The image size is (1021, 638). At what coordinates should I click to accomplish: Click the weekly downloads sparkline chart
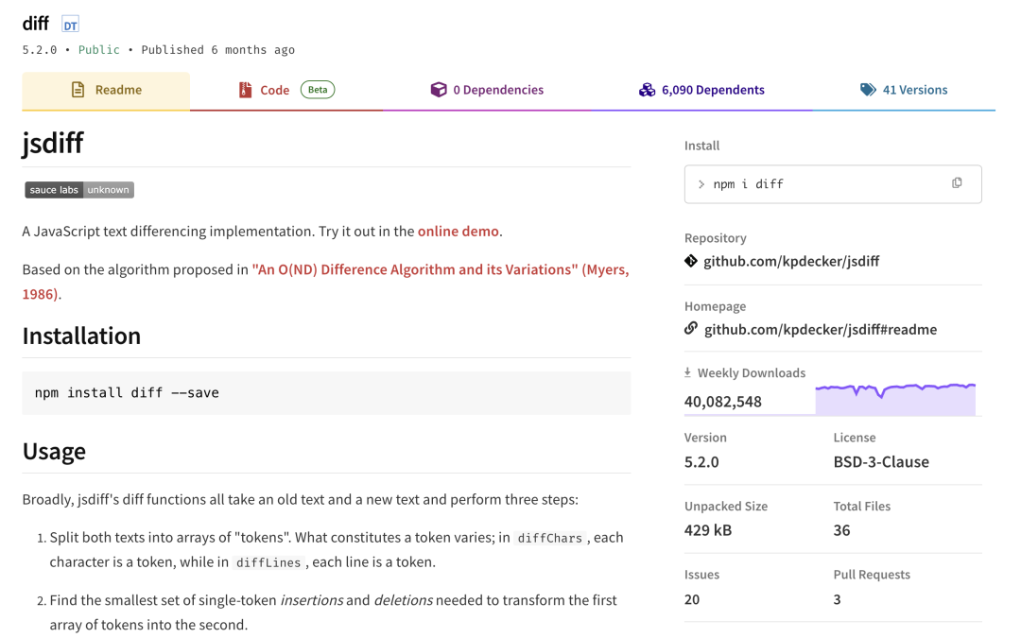[x=895, y=399]
